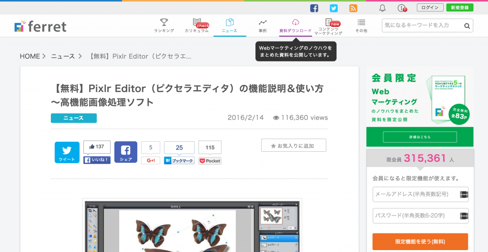Focus the メールアドレス input field
Screen dimensions: 488x252
pyautogui.click(x=420, y=194)
